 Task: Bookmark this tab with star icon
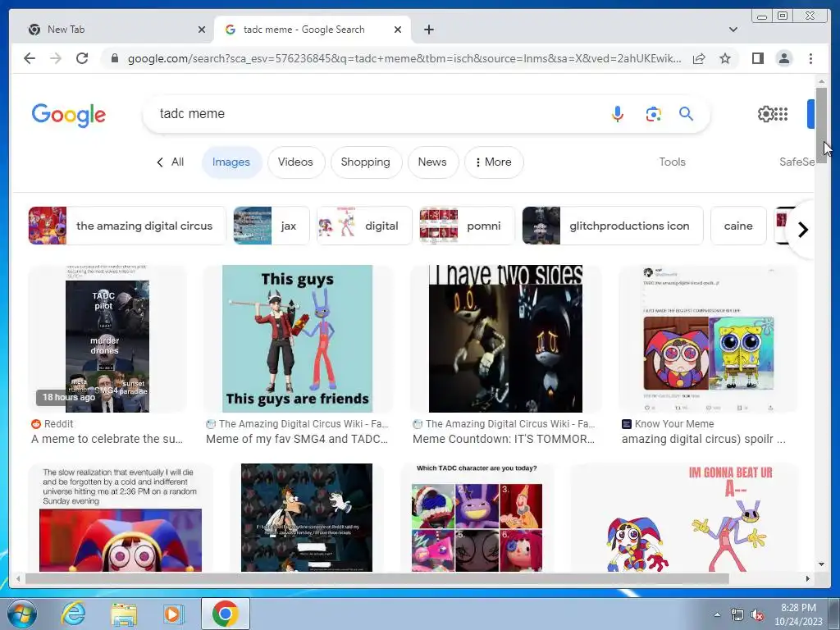(725, 58)
